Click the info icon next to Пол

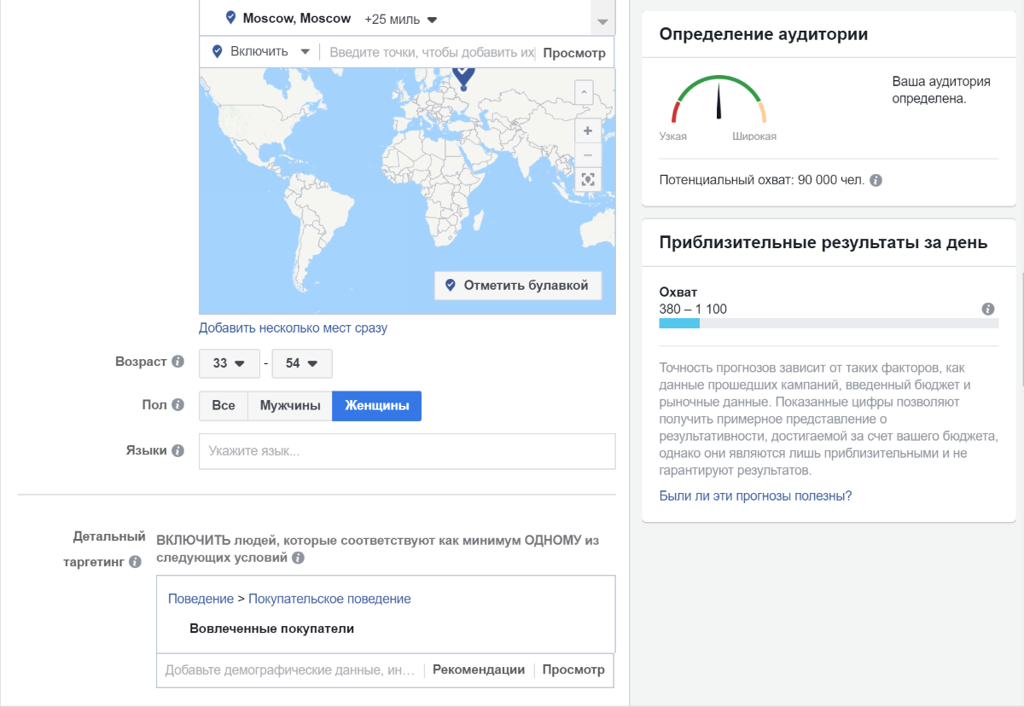[x=176, y=405]
